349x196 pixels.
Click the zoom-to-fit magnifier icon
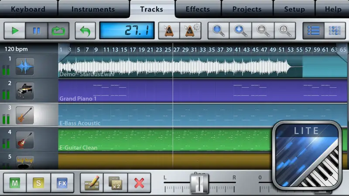pos(285,30)
